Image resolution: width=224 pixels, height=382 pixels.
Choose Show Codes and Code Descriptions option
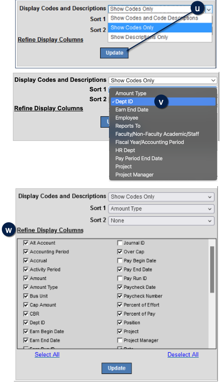click(160, 18)
